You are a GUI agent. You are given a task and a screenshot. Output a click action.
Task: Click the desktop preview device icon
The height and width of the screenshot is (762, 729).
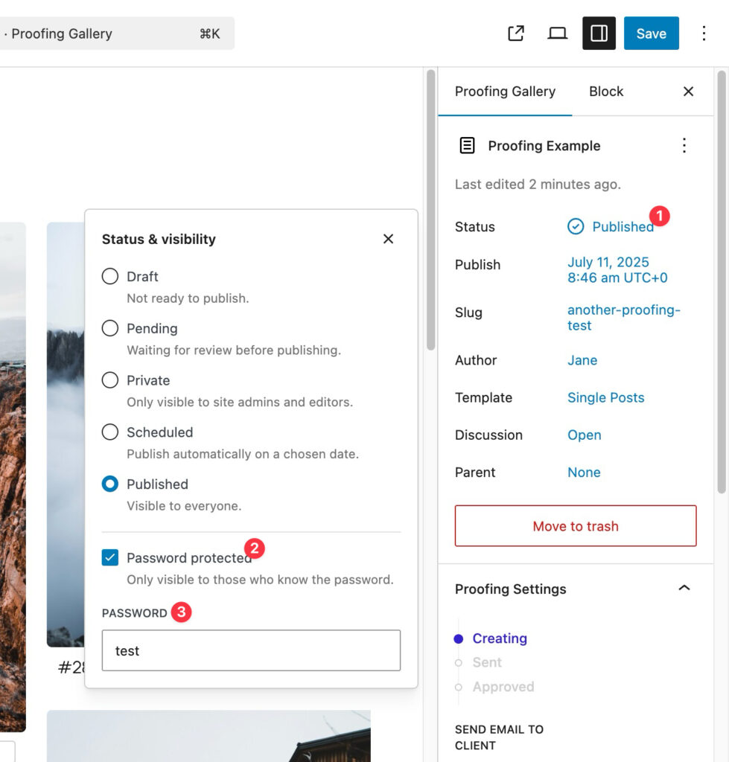click(557, 33)
